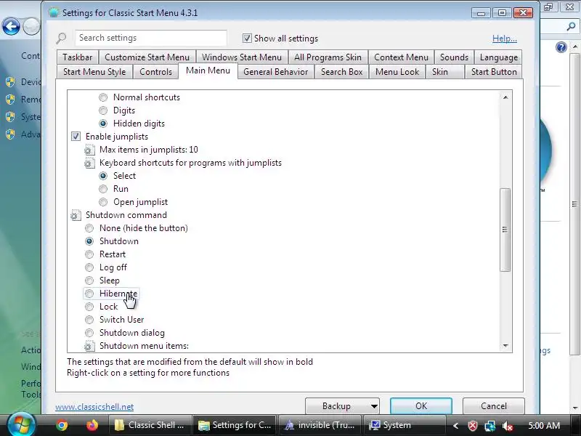Click into the Search settings field

pyautogui.click(x=151, y=38)
